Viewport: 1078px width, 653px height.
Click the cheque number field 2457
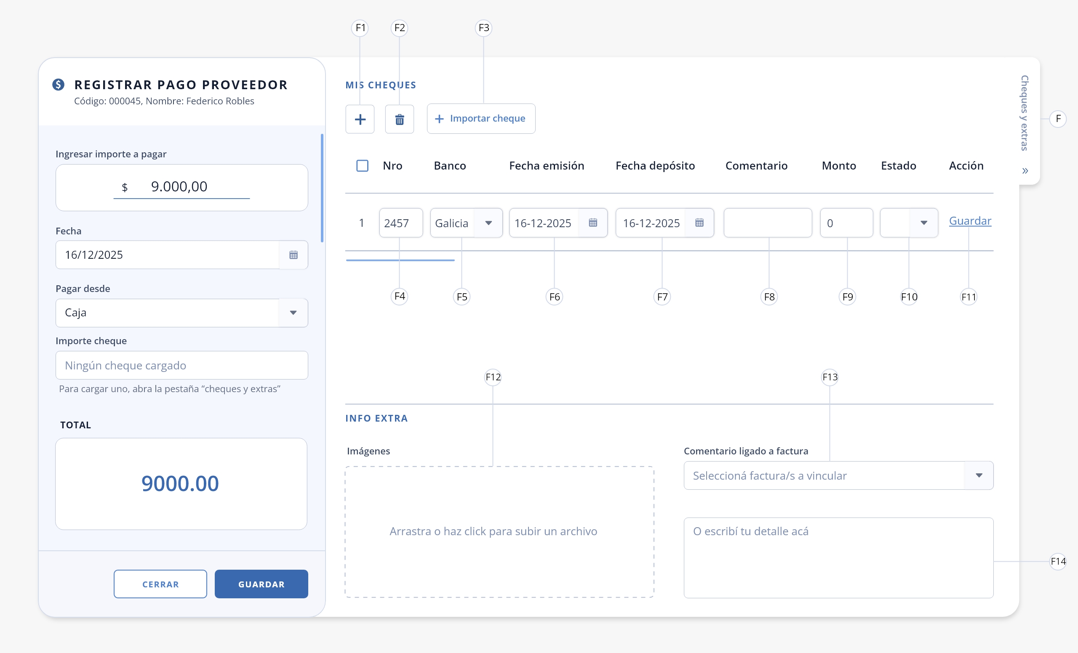[x=401, y=223]
